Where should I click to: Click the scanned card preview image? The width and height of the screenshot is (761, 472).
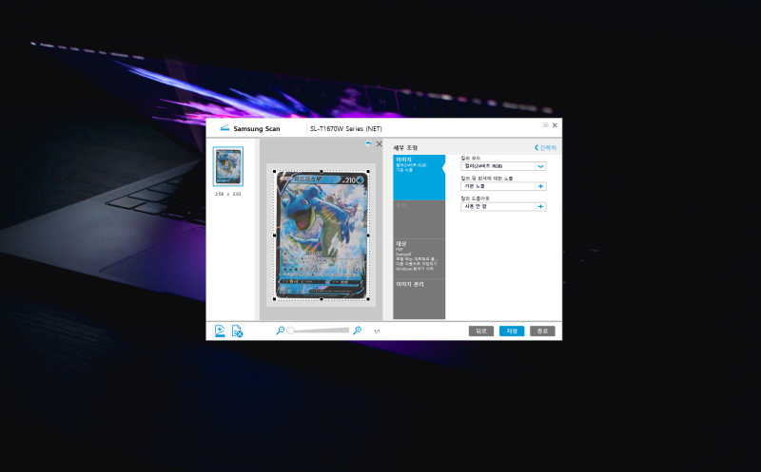click(322, 235)
